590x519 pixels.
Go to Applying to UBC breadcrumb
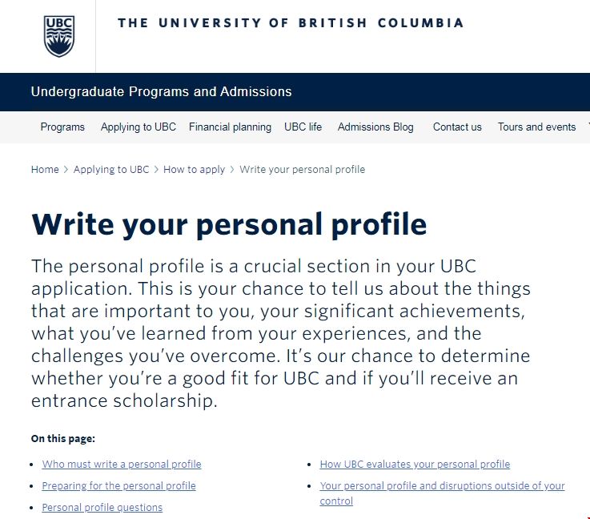[111, 170]
